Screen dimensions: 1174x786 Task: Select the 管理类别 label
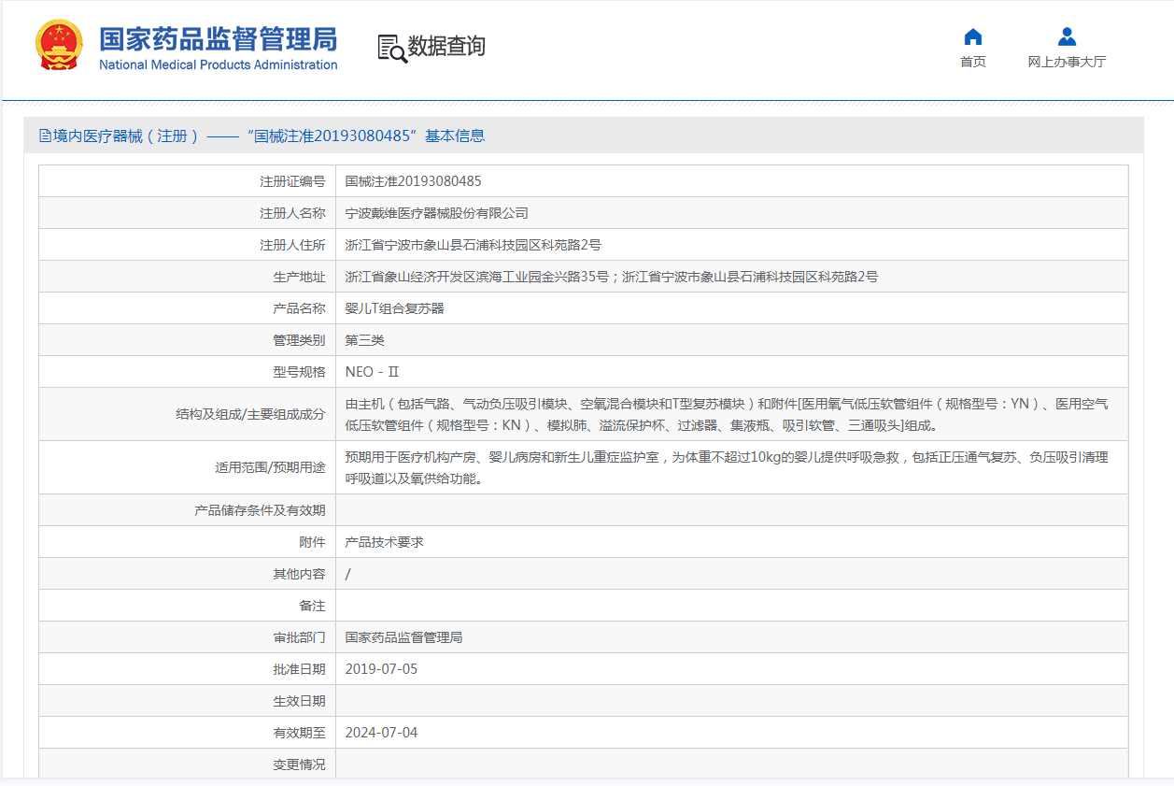click(299, 340)
